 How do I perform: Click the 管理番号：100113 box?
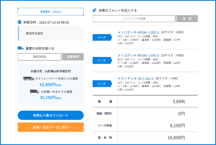click(x=51, y=12)
